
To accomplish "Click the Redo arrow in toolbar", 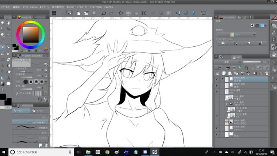I will pyautogui.click(x=111, y=13).
